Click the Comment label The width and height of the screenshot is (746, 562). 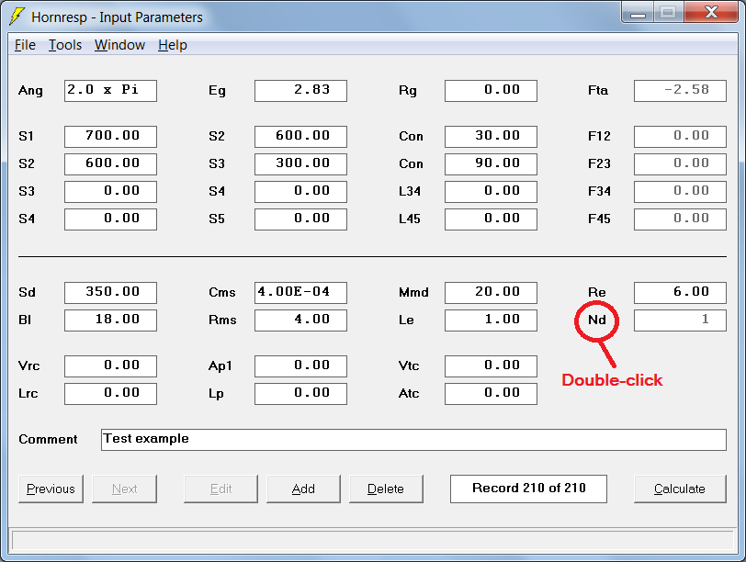[48, 439]
